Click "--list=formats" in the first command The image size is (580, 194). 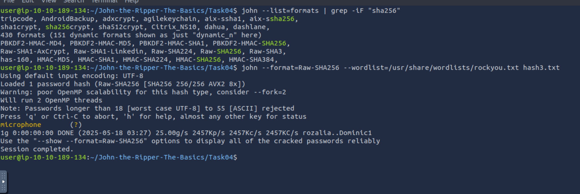(x=290, y=11)
